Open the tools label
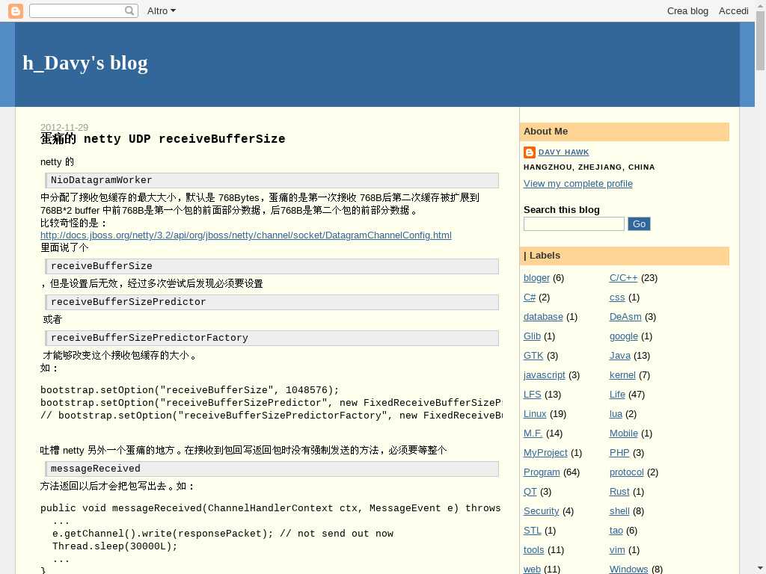The height and width of the screenshot is (574, 766). [533, 550]
